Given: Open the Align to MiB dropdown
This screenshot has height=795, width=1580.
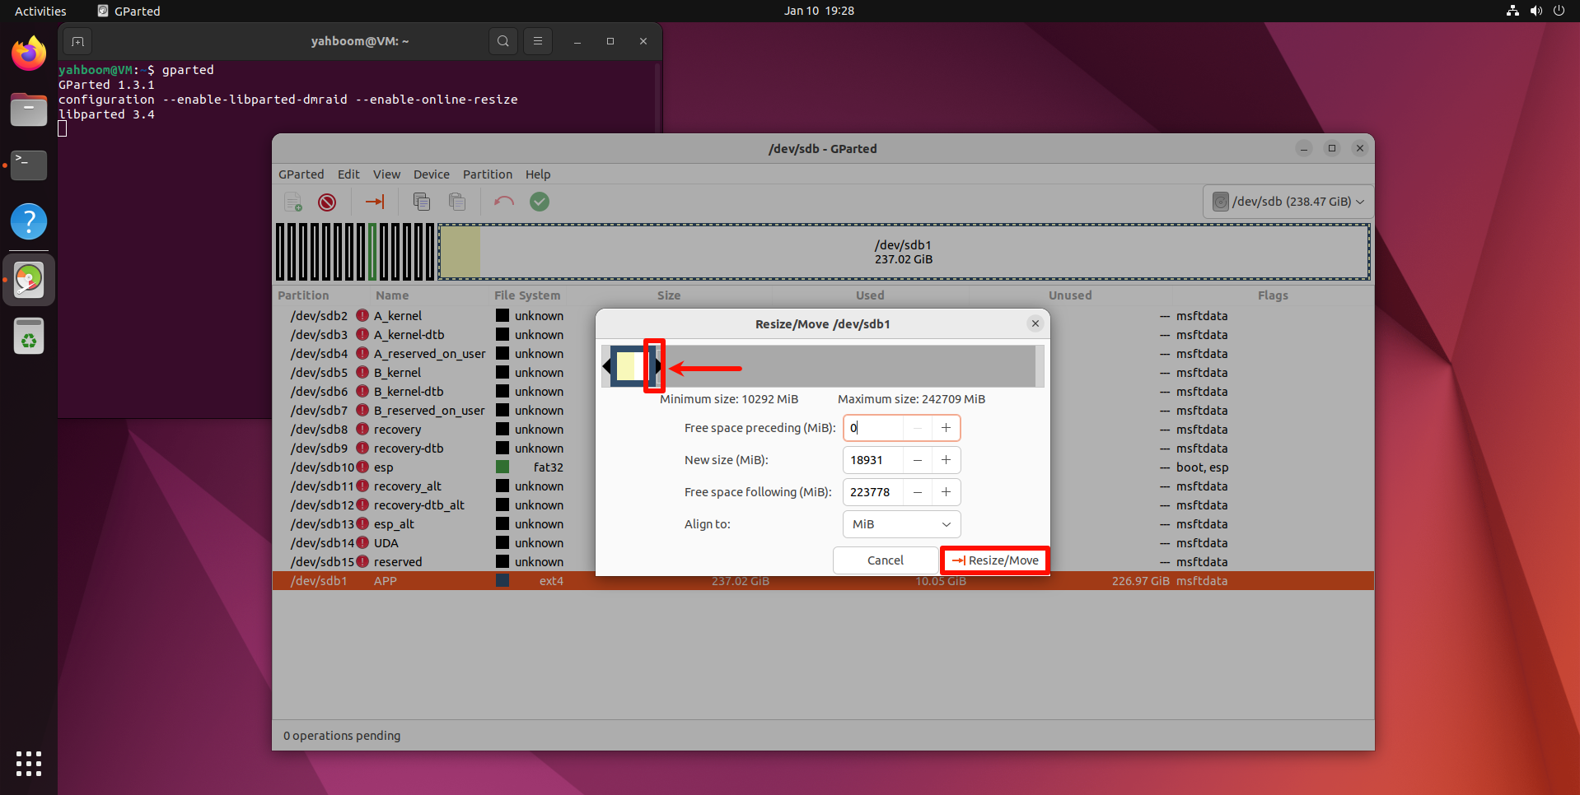Looking at the screenshot, I should point(901,524).
